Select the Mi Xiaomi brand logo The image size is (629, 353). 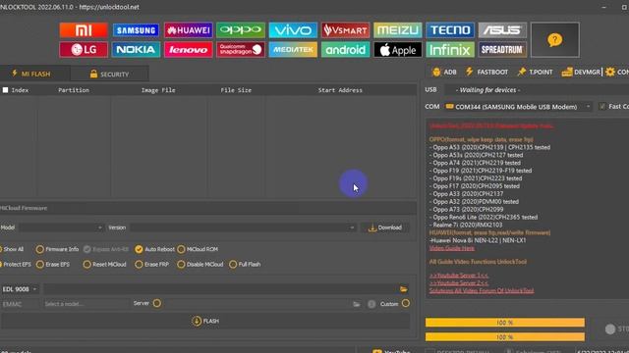pos(84,30)
